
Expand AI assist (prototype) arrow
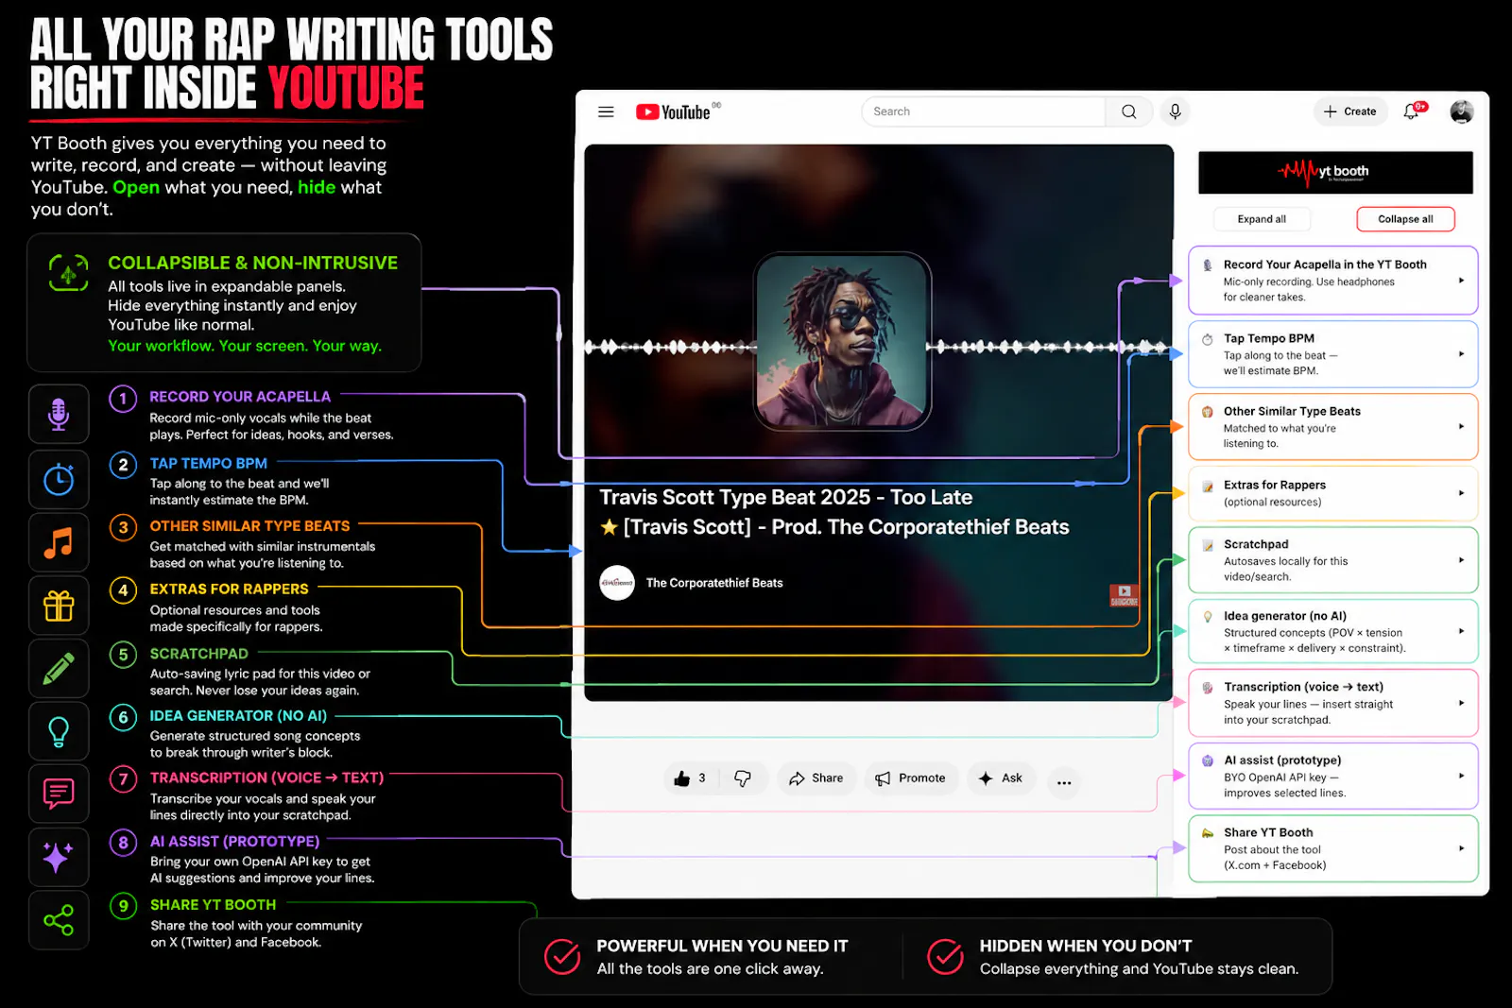1461,776
